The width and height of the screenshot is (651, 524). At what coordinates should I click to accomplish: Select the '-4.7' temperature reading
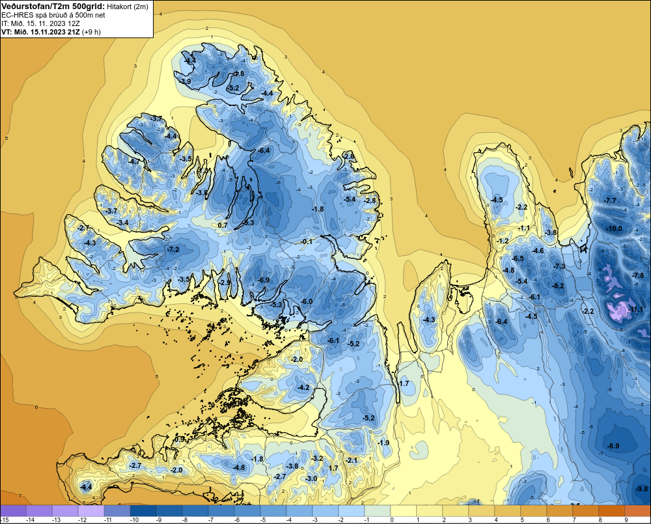[x=134, y=161]
